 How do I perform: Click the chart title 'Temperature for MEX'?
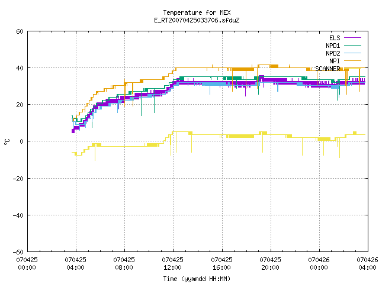[197, 12]
